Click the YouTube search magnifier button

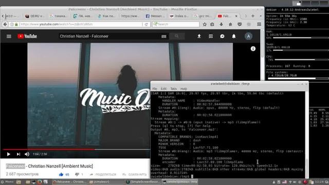pos(177,36)
